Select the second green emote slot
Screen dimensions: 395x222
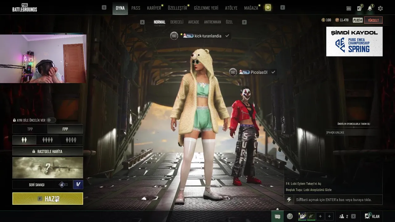pyautogui.click(x=311, y=216)
